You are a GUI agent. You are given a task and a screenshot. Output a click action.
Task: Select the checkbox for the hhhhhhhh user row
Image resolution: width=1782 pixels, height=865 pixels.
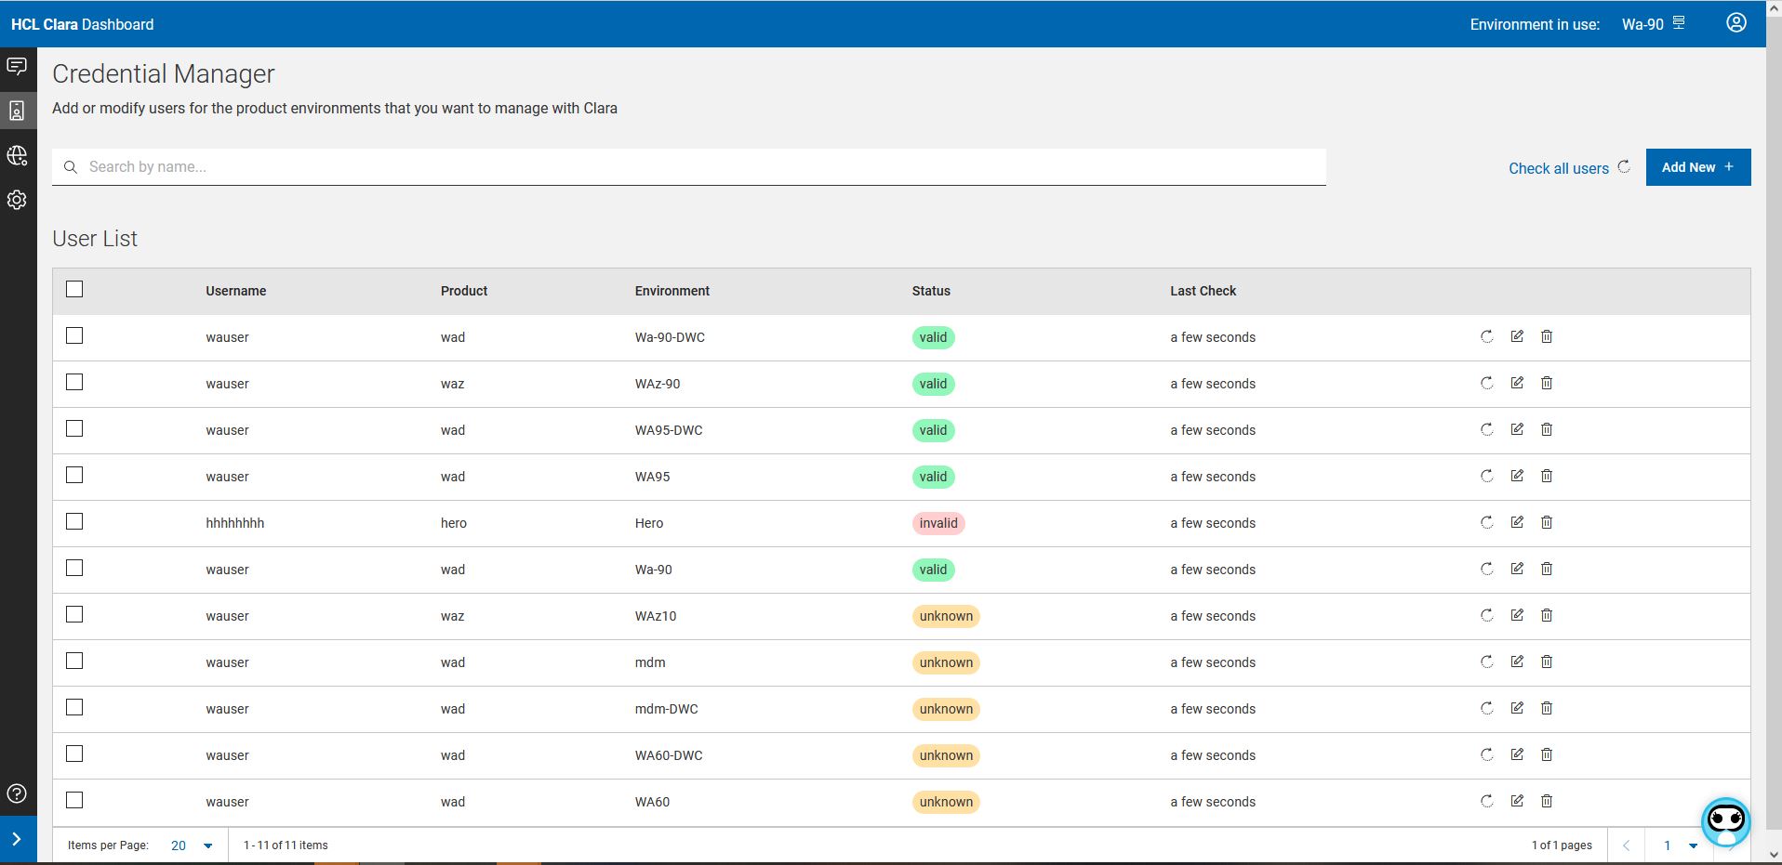74,521
